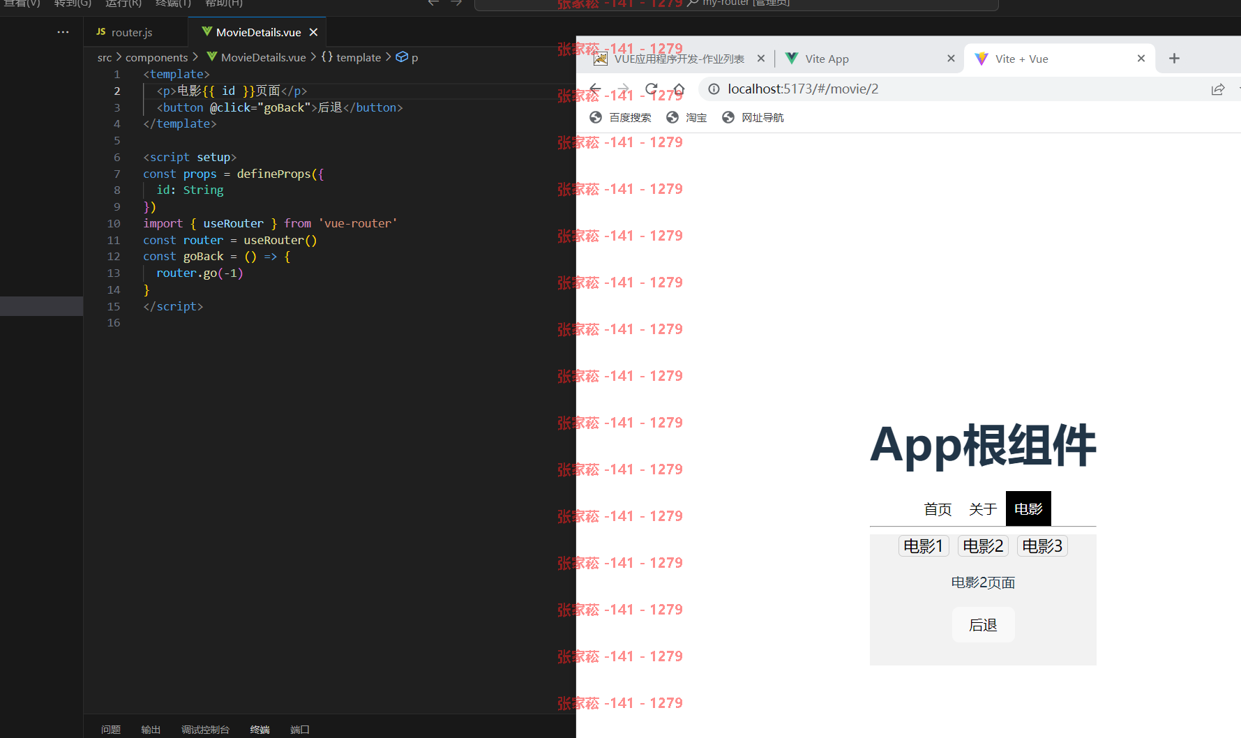The height and width of the screenshot is (738, 1241).
Task: Open the 终端(T) menu
Action: click(173, 3)
